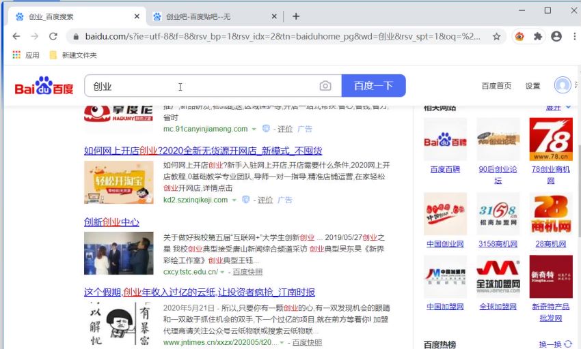Go to 百度首页
Viewport: 581px width, 349px height.
496,86
